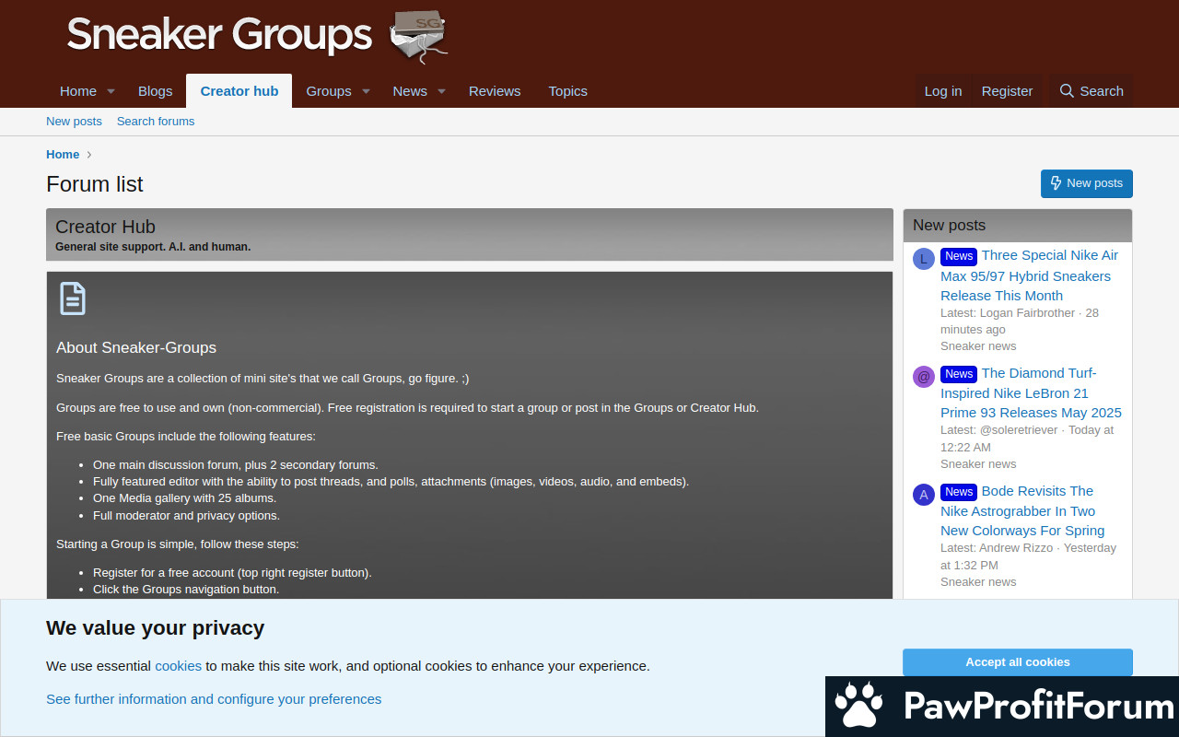Viewport: 1179px width, 737px height.
Task: Click News tag on Bode Astrograbber thread
Action: pyautogui.click(x=959, y=492)
